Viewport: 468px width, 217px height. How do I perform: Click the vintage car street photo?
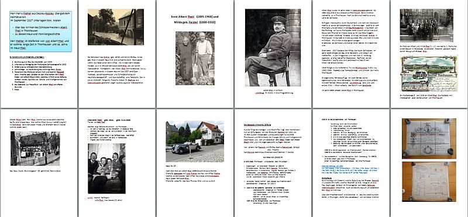(x=195, y=141)
